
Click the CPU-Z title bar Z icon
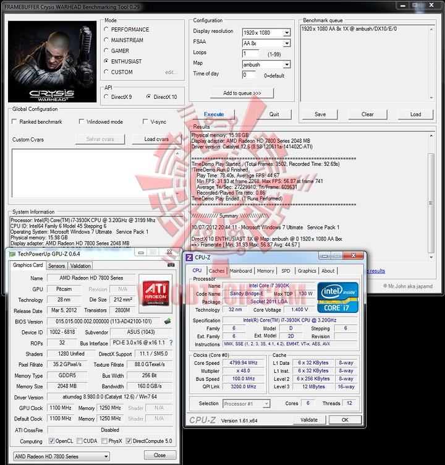click(189, 257)
